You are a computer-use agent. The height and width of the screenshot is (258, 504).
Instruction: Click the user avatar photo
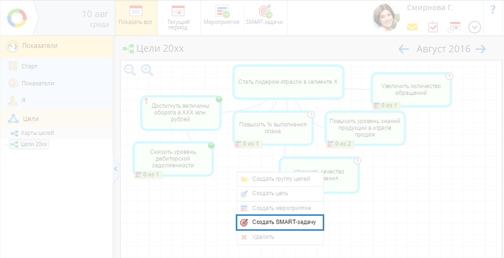tap(386, 18)
